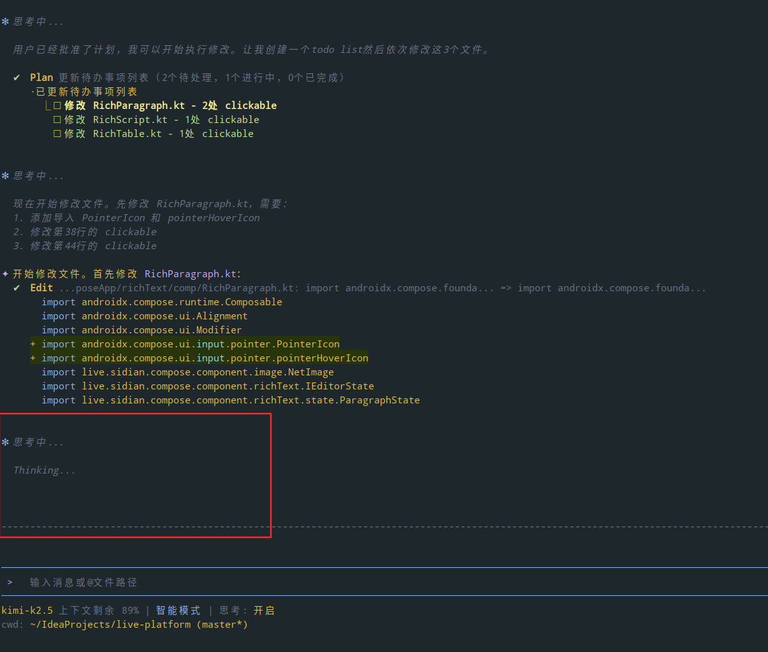The image size is (768, 652).
Task: Click the asterisk beside the topmost 思考中
Action: point(5,22)
